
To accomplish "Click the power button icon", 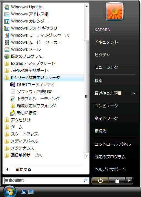I will pos(100,181).
